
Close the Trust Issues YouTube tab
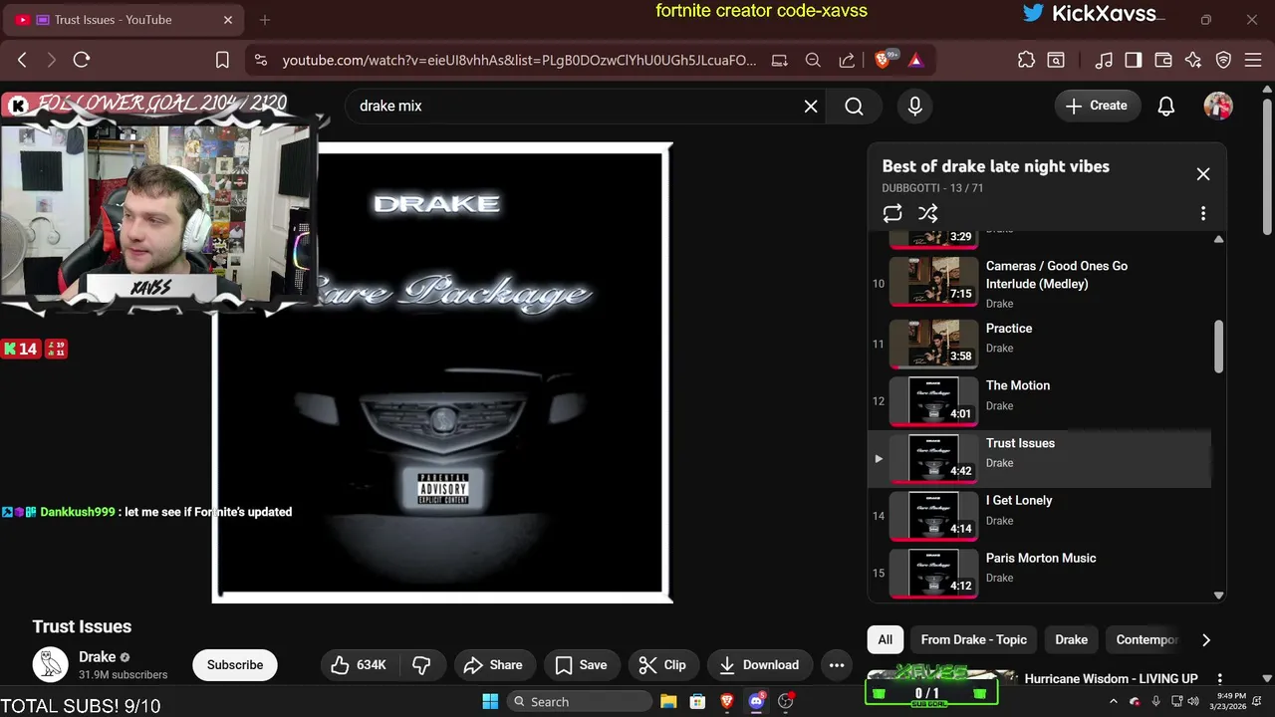point(228,19)
